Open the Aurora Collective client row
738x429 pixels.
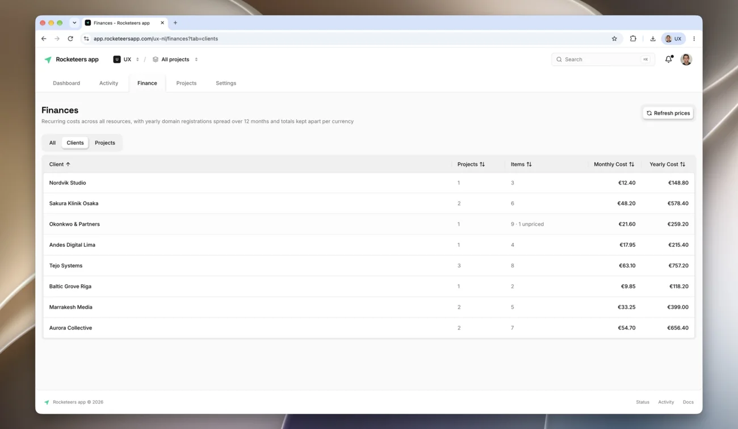click(368, 328)
